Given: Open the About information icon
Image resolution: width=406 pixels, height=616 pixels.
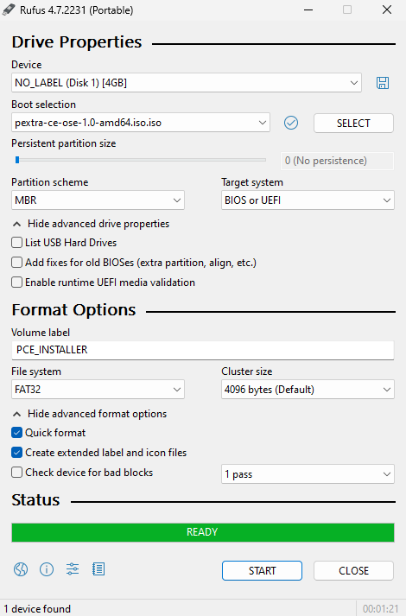Looking at the screenshot, I should click(x=47, y=568).
